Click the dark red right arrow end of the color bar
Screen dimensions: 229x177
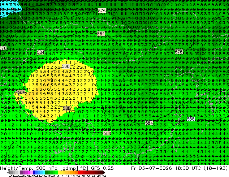(104, 173)
